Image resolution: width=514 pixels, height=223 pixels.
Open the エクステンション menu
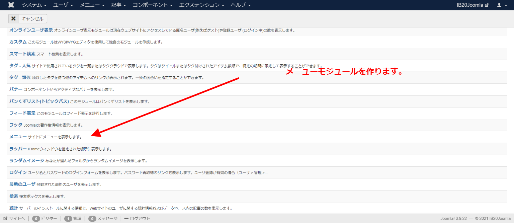coord(201,5)
